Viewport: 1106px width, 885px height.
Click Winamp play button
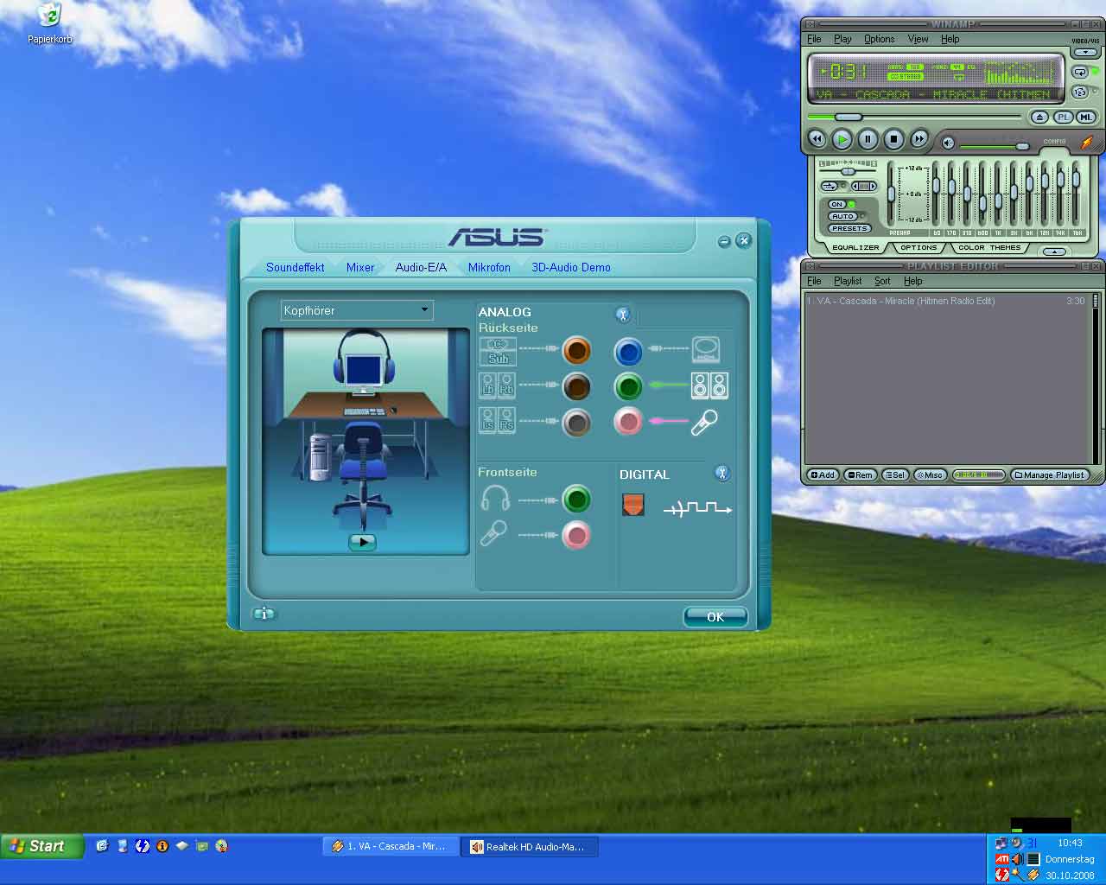(x=842, y=138)
